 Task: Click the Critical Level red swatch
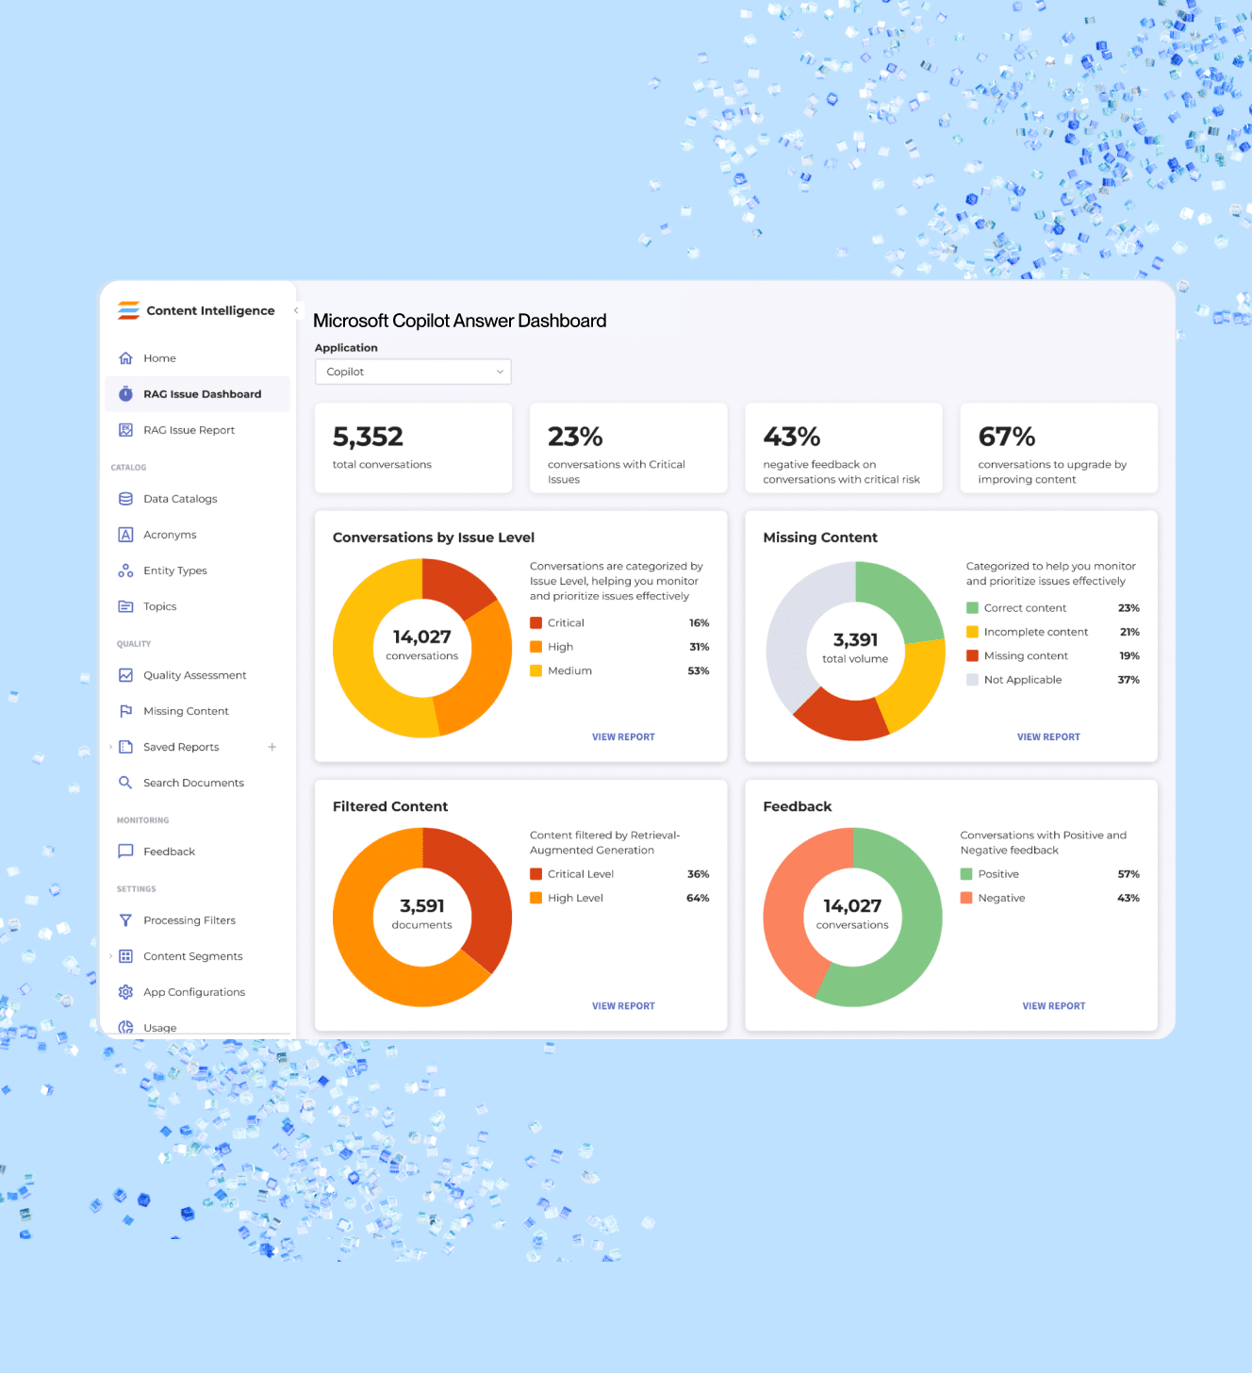tap(535, 874)
